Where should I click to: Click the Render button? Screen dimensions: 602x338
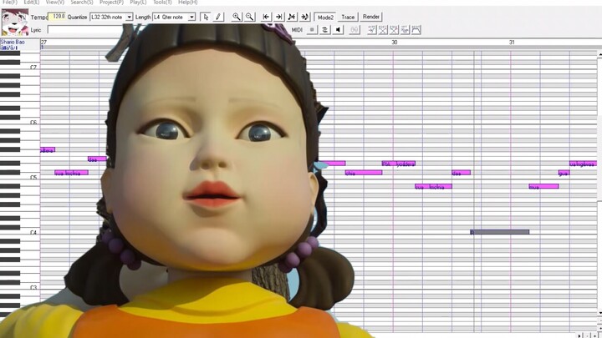[371, 17]
